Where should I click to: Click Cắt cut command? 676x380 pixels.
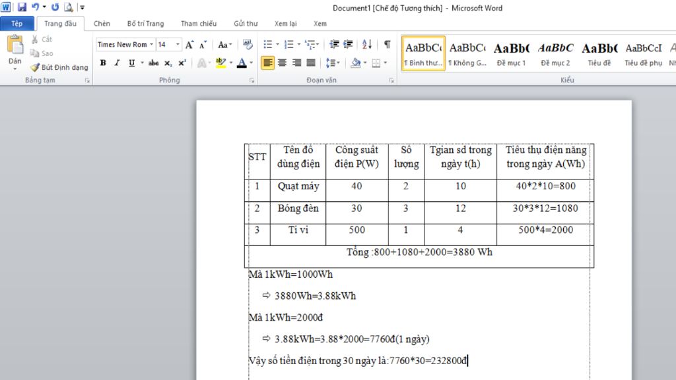[42, 39]
